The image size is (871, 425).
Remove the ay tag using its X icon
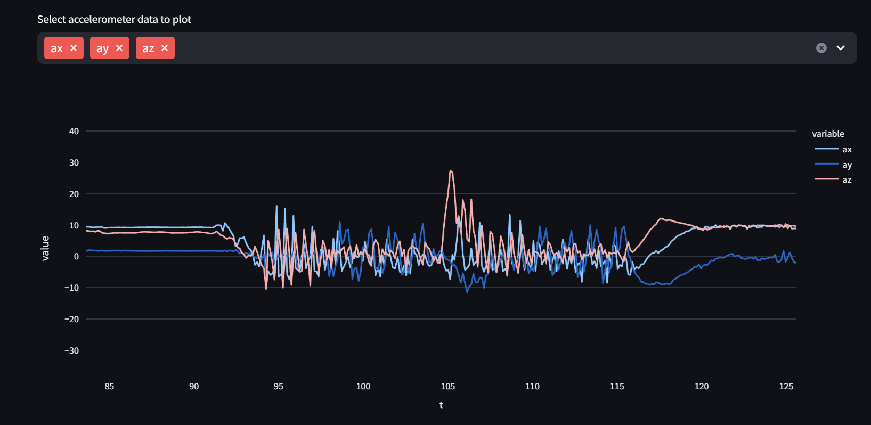pos(119,48)
